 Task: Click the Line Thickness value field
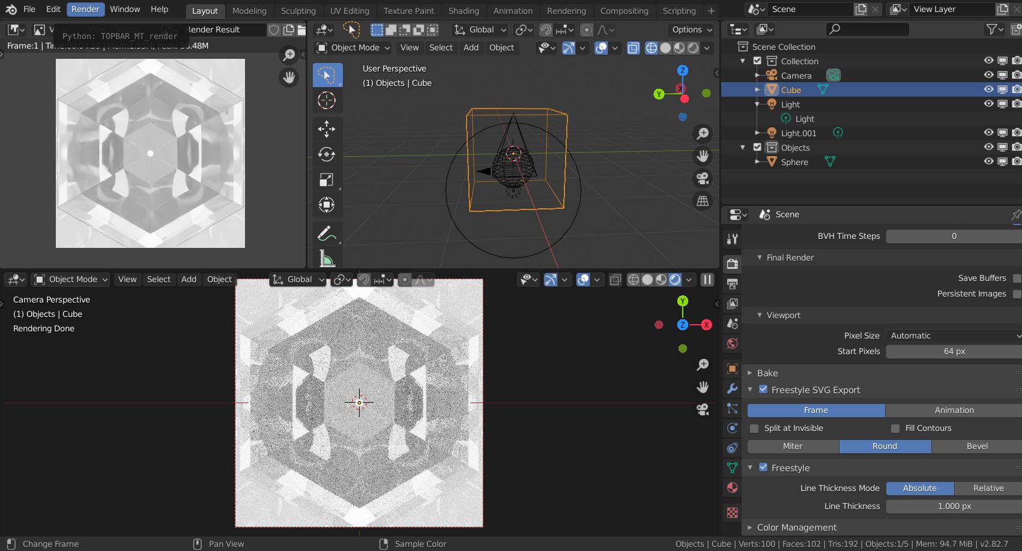click(x=954, y=506)
